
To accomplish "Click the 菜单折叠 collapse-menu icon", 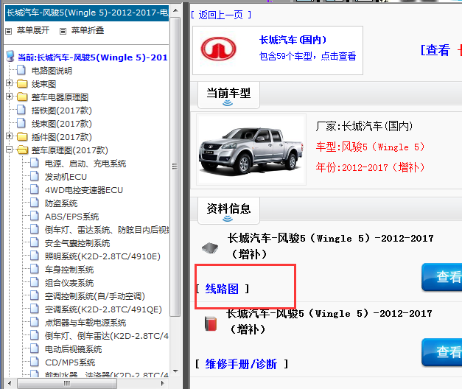I will coord(63,31).
